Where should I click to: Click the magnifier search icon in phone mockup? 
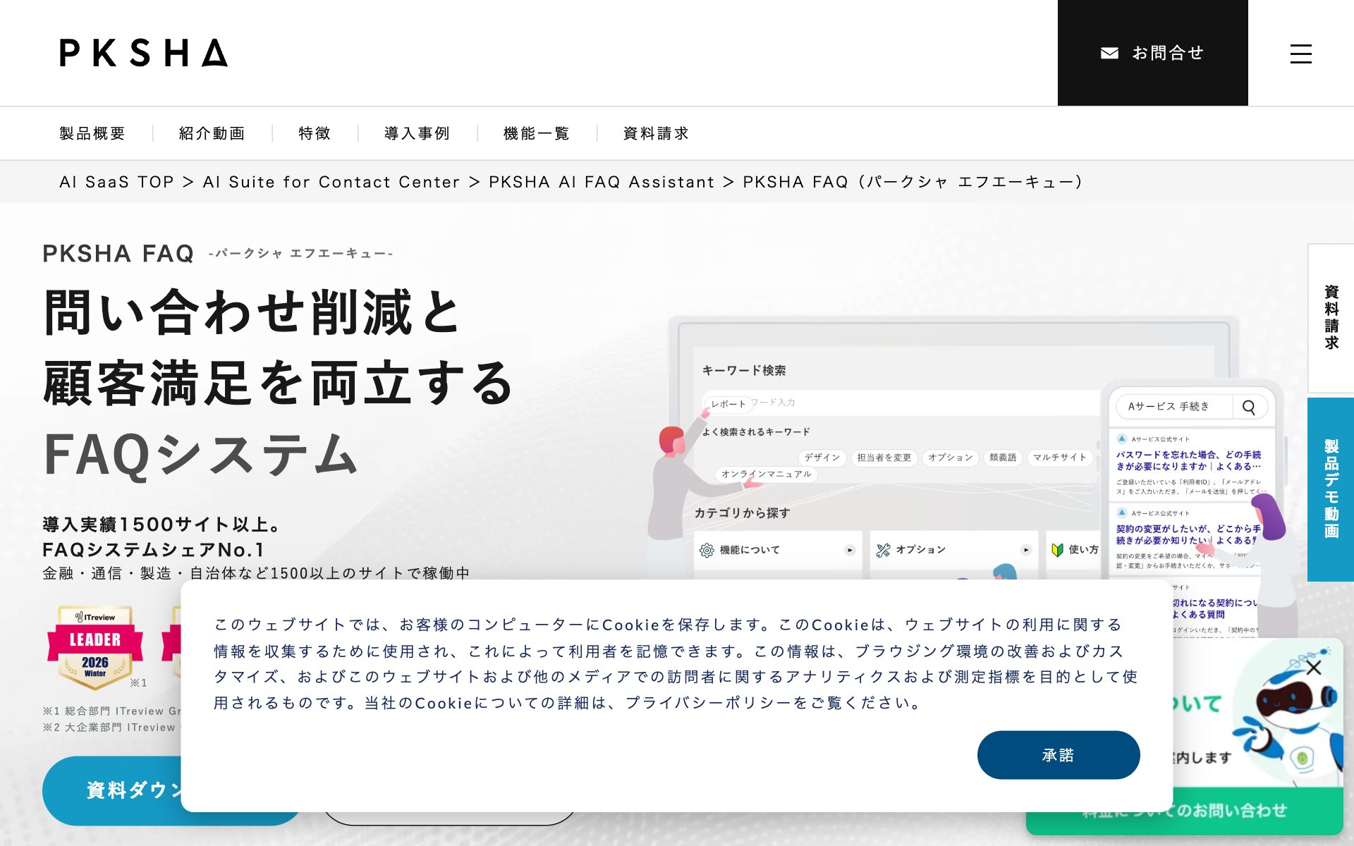click(x=1249, y=407)
